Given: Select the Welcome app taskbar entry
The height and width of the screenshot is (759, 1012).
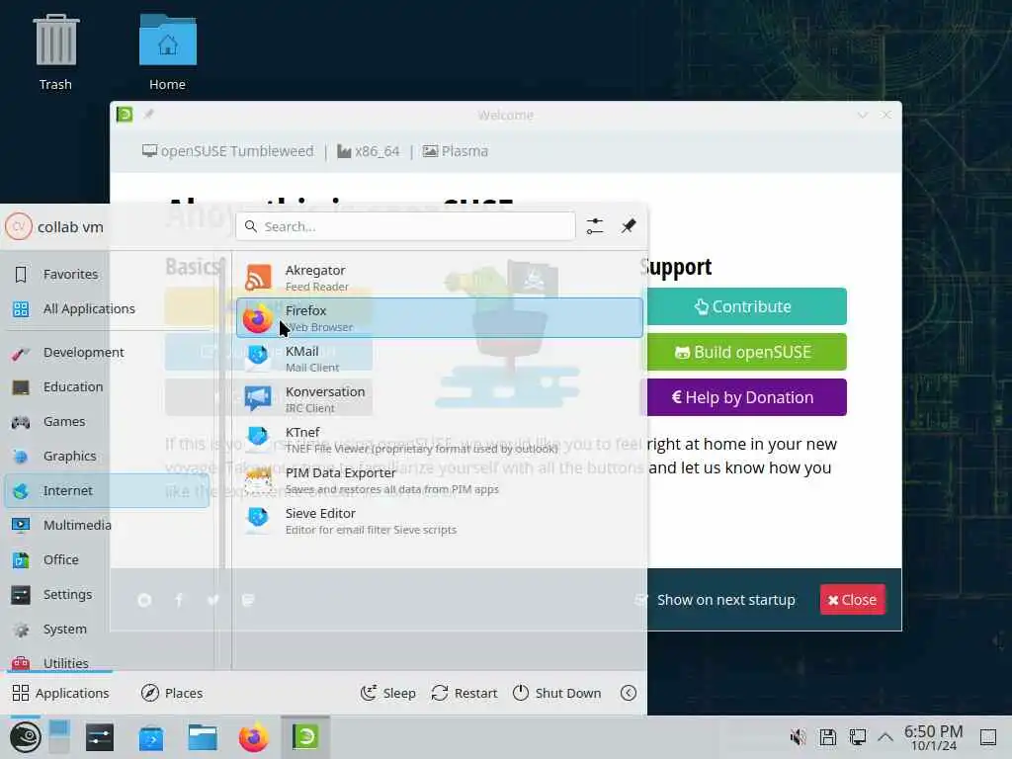Looking at the screenshot, I should coord(305,737).
